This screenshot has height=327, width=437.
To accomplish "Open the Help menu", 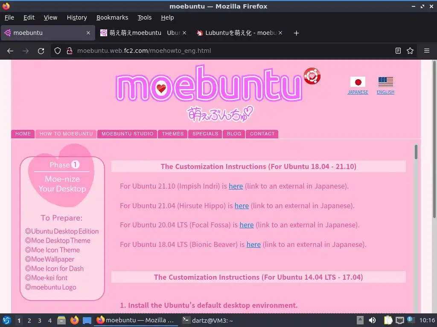I will coord(167,17).
